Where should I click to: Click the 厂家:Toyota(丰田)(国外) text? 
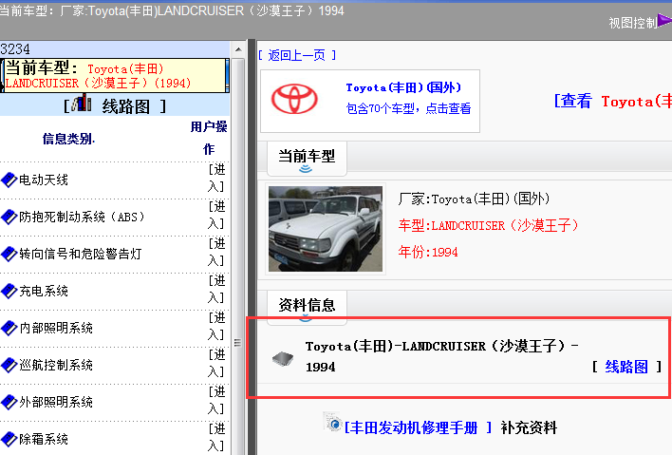tap(474, 199)
